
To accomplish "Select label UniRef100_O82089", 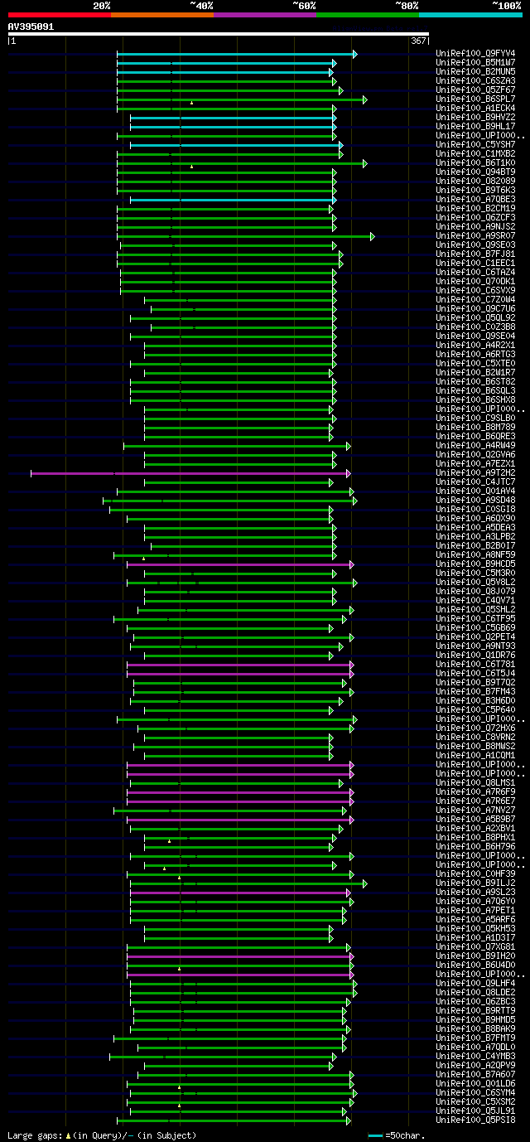I will [475, 181].
